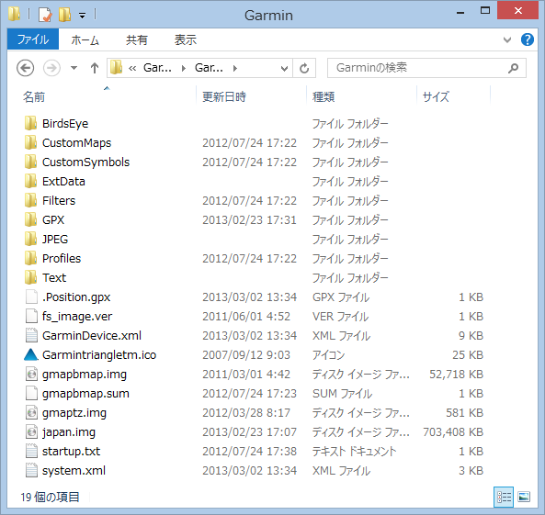Switch to the ホーム ribbon tab

85,40
